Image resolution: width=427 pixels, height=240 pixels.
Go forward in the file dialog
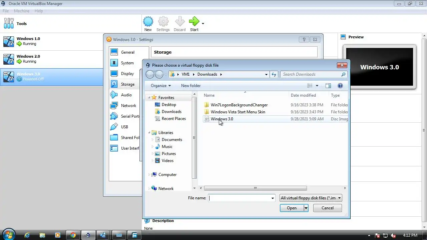(159, 74)
